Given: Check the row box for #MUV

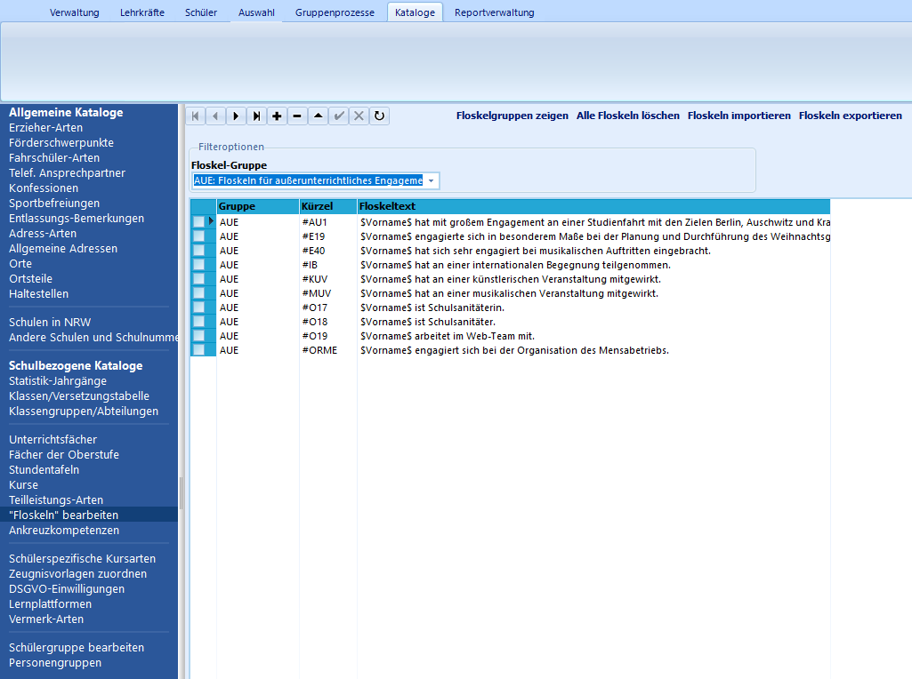Looking at the screenshot, I should click(199, 293).
